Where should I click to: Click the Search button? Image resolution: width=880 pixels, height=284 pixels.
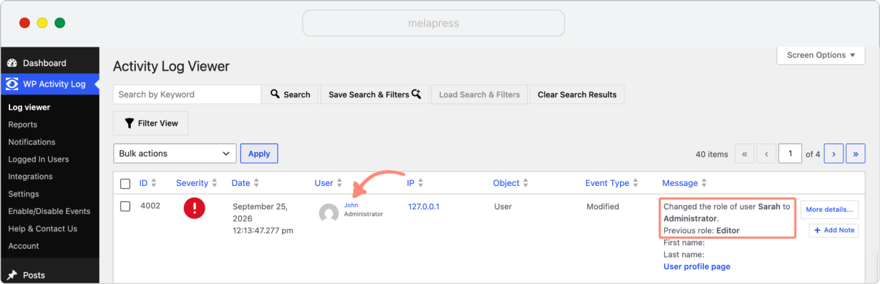tap(290, 95)
